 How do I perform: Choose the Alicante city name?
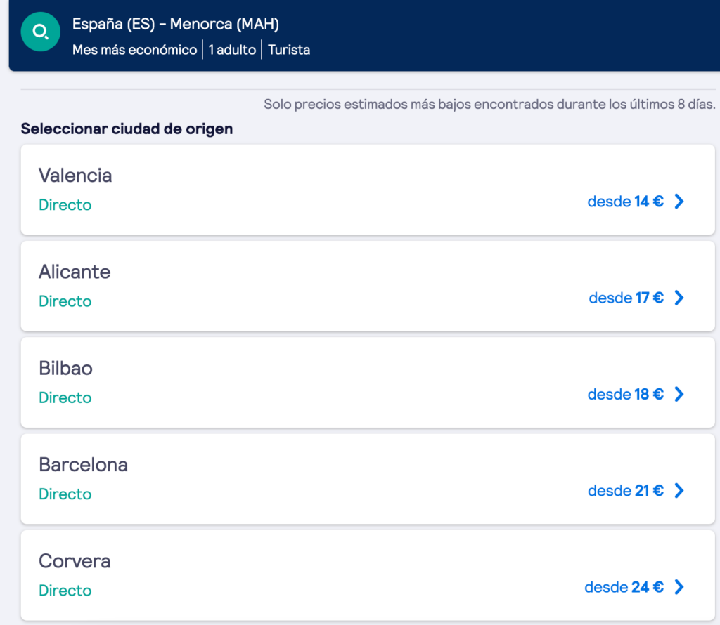(x=75, y=272)
